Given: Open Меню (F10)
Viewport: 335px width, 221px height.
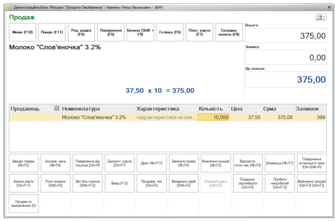Looking at the screenshot, I should point(22,32).
